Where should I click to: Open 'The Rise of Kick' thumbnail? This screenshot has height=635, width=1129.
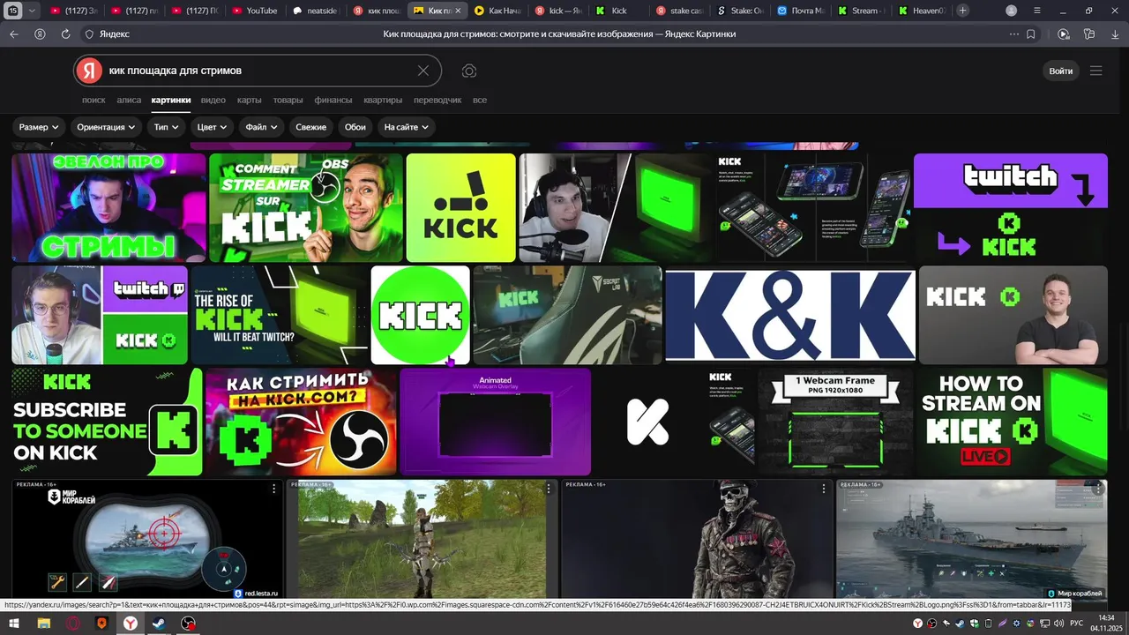(279, 315)
